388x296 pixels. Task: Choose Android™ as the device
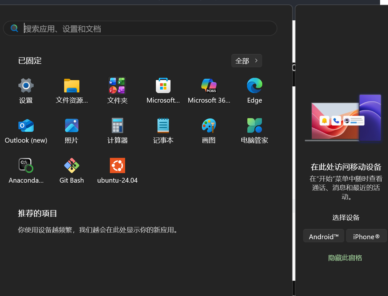pyautogui.click(x=324, y=236)
